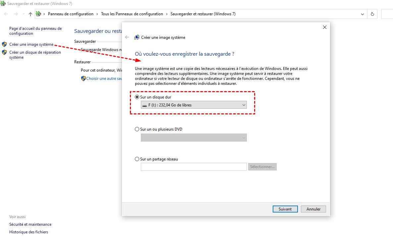Click Suivant to continue
Viewport: 393px width, 241px height.
point(285,209)
